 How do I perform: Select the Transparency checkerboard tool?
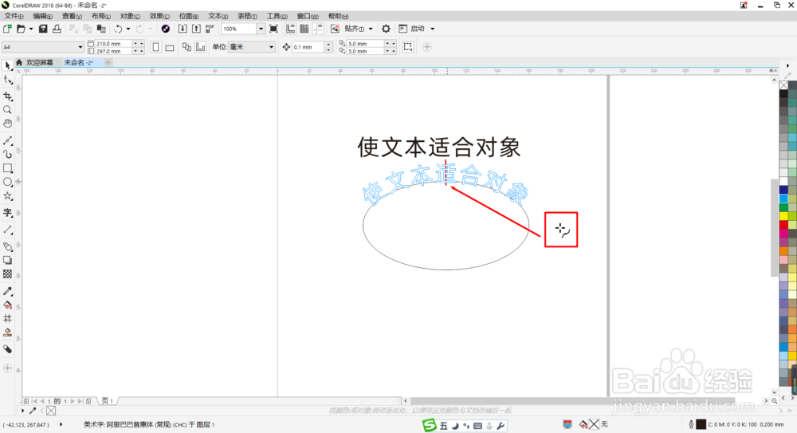[7, 274]
